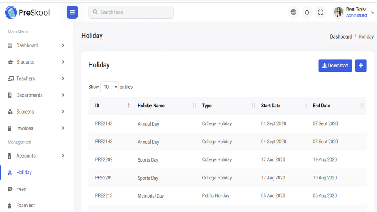Open the notifications bell
377x212 pixels.
pos(307,12)
